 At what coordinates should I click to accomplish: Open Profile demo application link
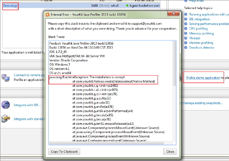(x=203, y=78)
